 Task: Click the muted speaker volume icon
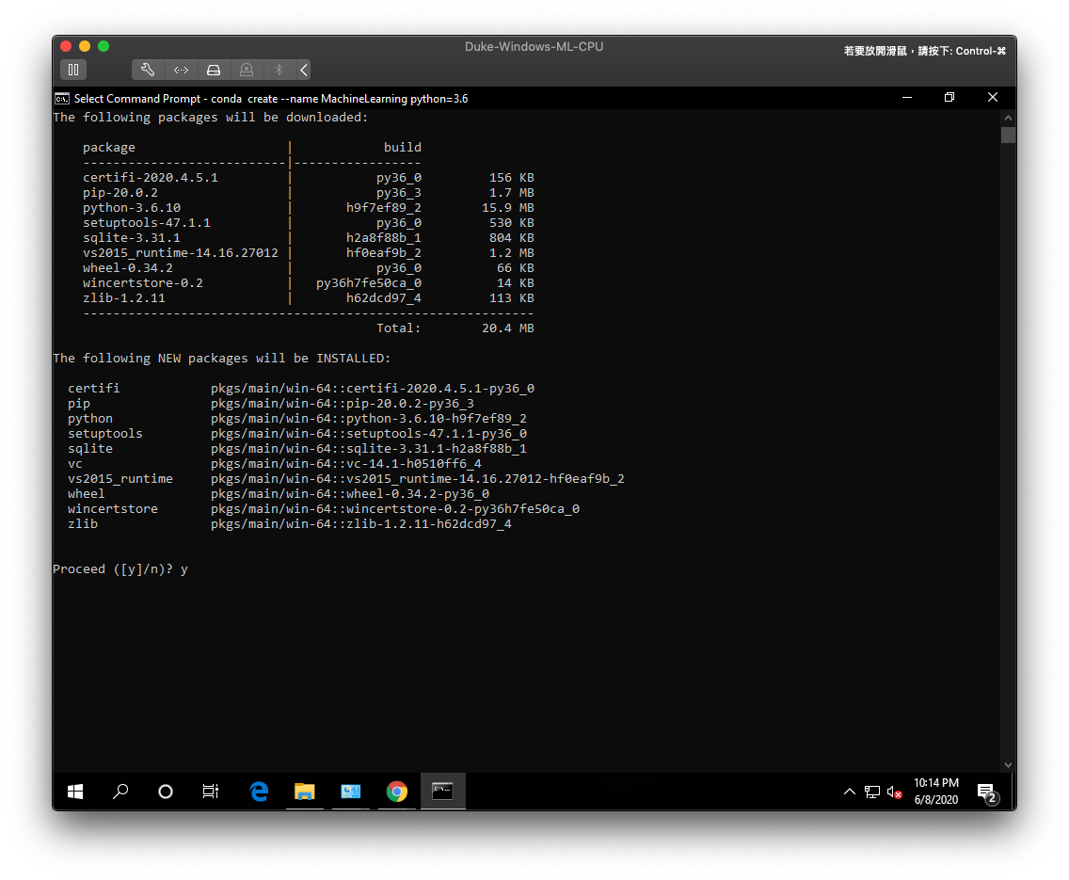895,792
